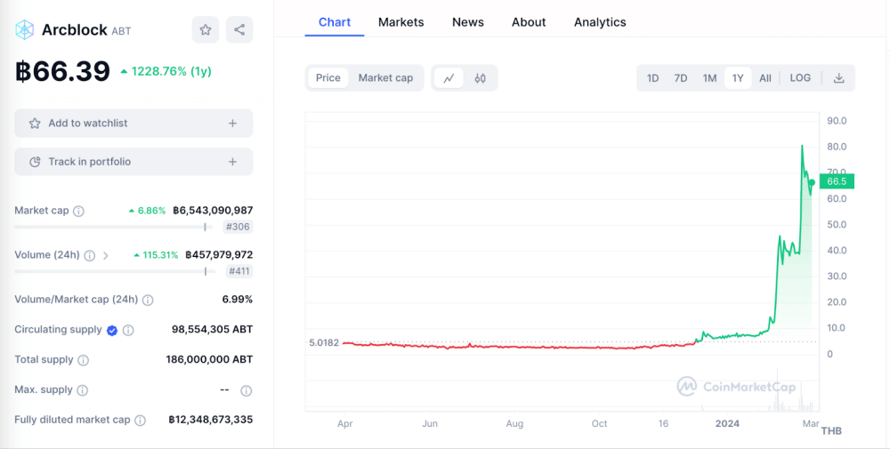Open the Analytics tab

(x=600, y=22)
